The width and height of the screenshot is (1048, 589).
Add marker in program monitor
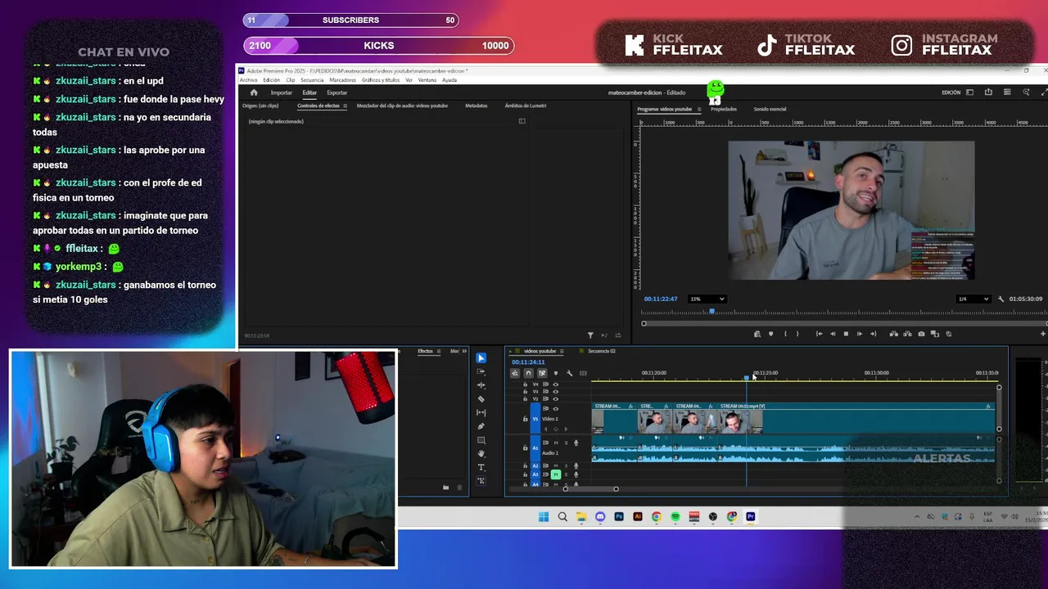770,334
